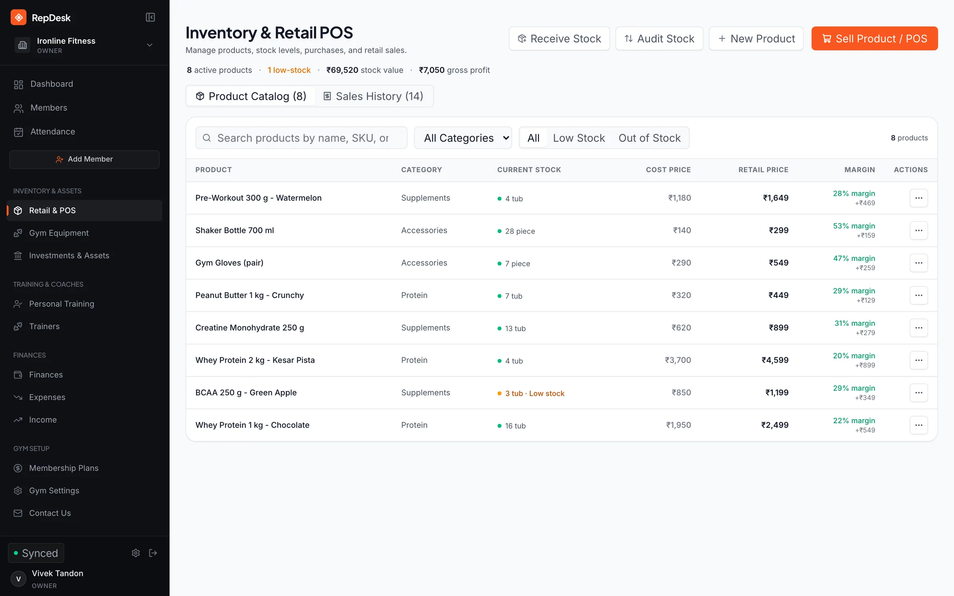Collapse the sidebar with the panel icon
954x596 pixels.
pos(150,17)
